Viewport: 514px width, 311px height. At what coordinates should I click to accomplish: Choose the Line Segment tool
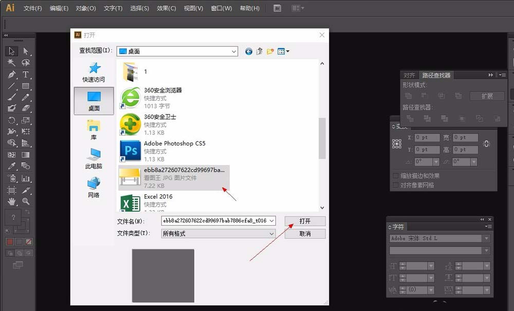click(11, 86)
